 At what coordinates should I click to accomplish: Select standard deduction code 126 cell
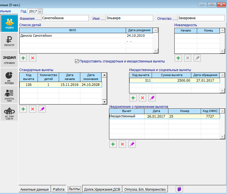coord(29,85)
